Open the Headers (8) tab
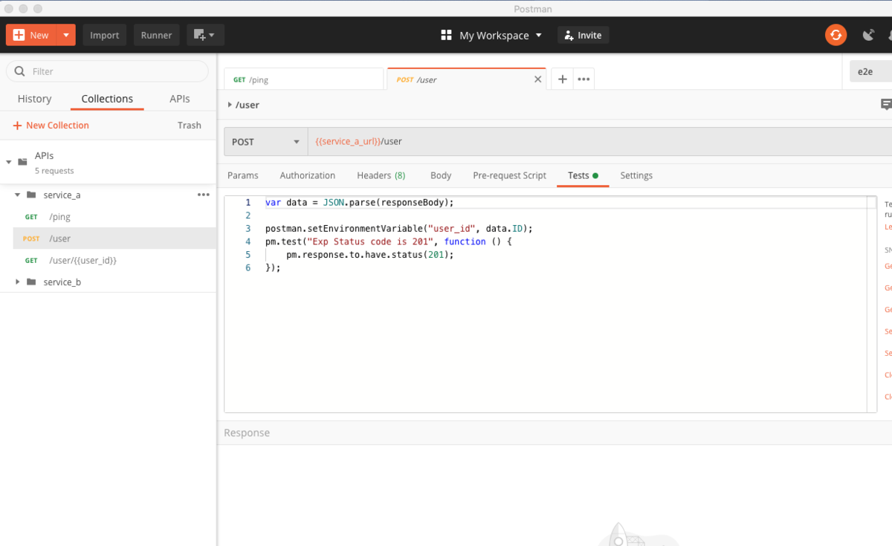The image size is (892, 546). [381, 175]
